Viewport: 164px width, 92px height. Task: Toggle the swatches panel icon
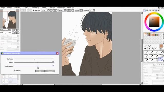(156, 10)
